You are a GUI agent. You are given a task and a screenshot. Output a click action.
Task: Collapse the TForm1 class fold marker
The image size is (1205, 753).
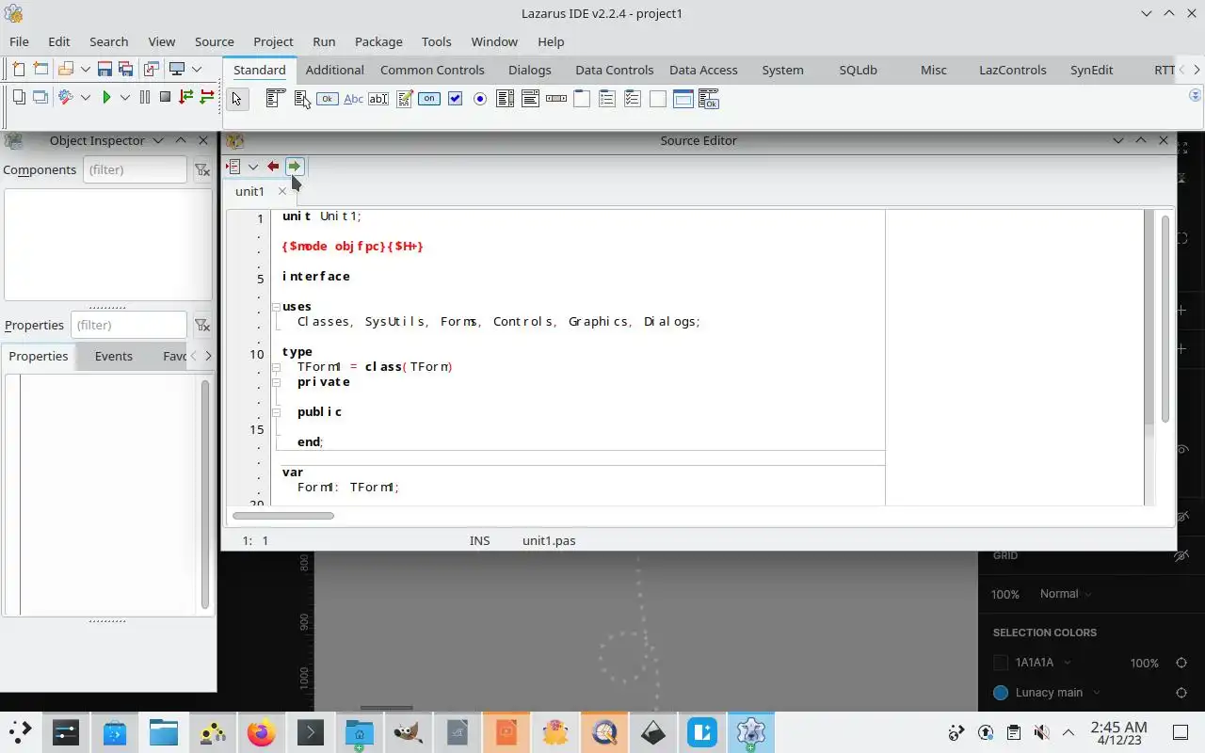(x=276, y=367)
